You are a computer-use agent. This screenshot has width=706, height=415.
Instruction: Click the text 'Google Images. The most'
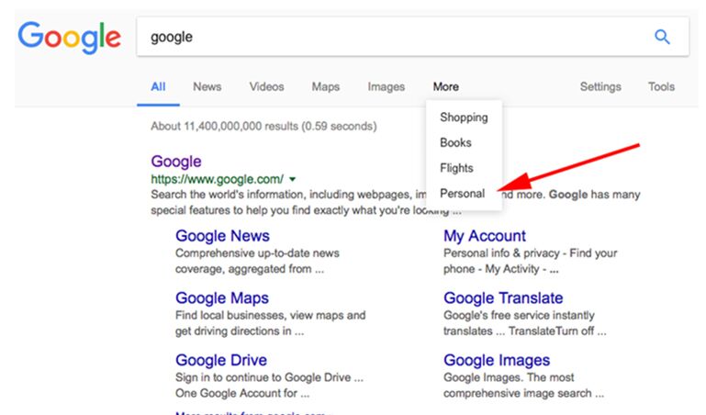pos(509,377)
